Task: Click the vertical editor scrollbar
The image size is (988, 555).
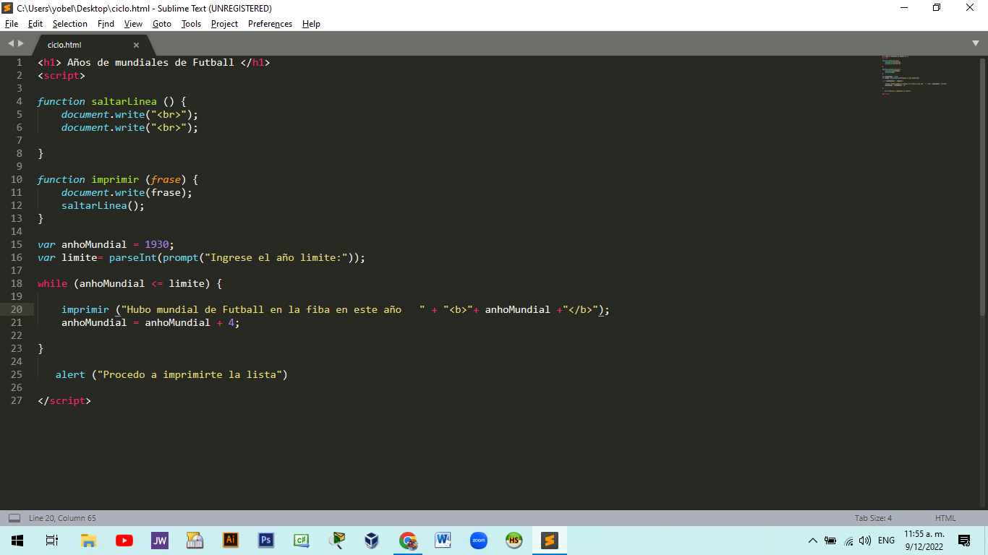Action: coord(981,186)
